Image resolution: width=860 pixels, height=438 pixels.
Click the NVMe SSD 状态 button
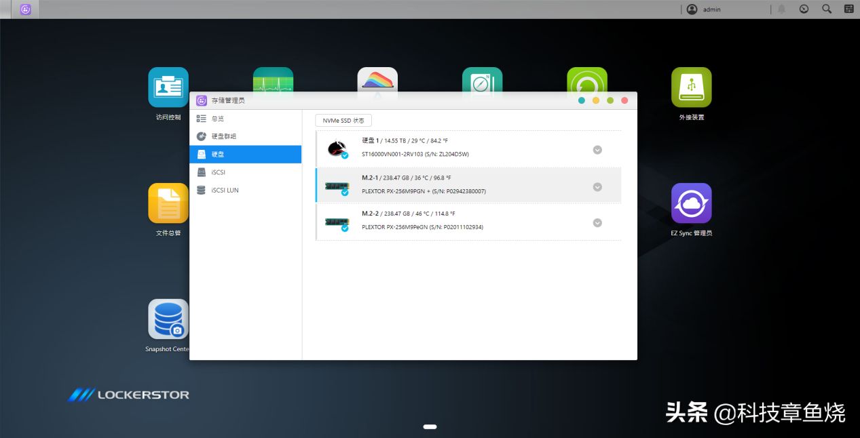(x=343, y=121)
